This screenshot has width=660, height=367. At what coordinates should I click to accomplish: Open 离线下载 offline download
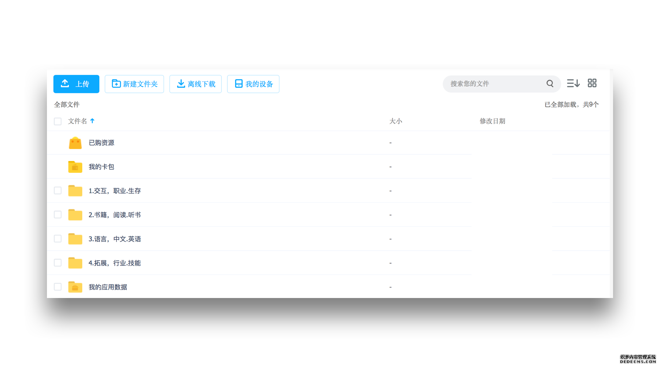click(x=195, y=84)
